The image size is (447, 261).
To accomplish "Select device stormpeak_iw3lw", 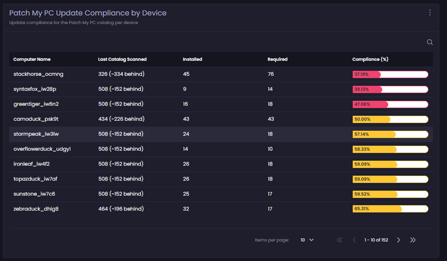I will pyautogui.click(x=36, y=134).
